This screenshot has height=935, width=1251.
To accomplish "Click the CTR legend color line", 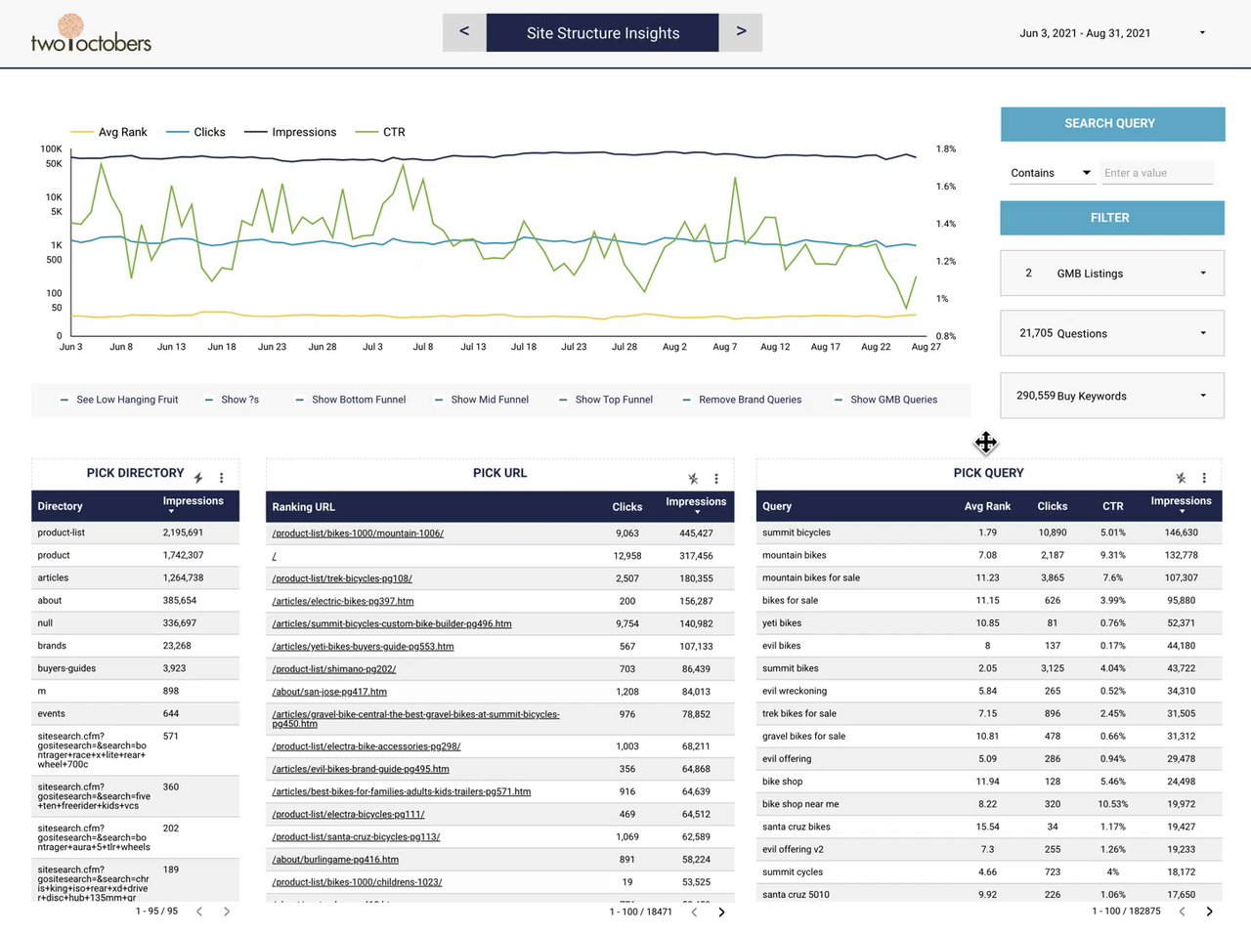I will (367, 132).
